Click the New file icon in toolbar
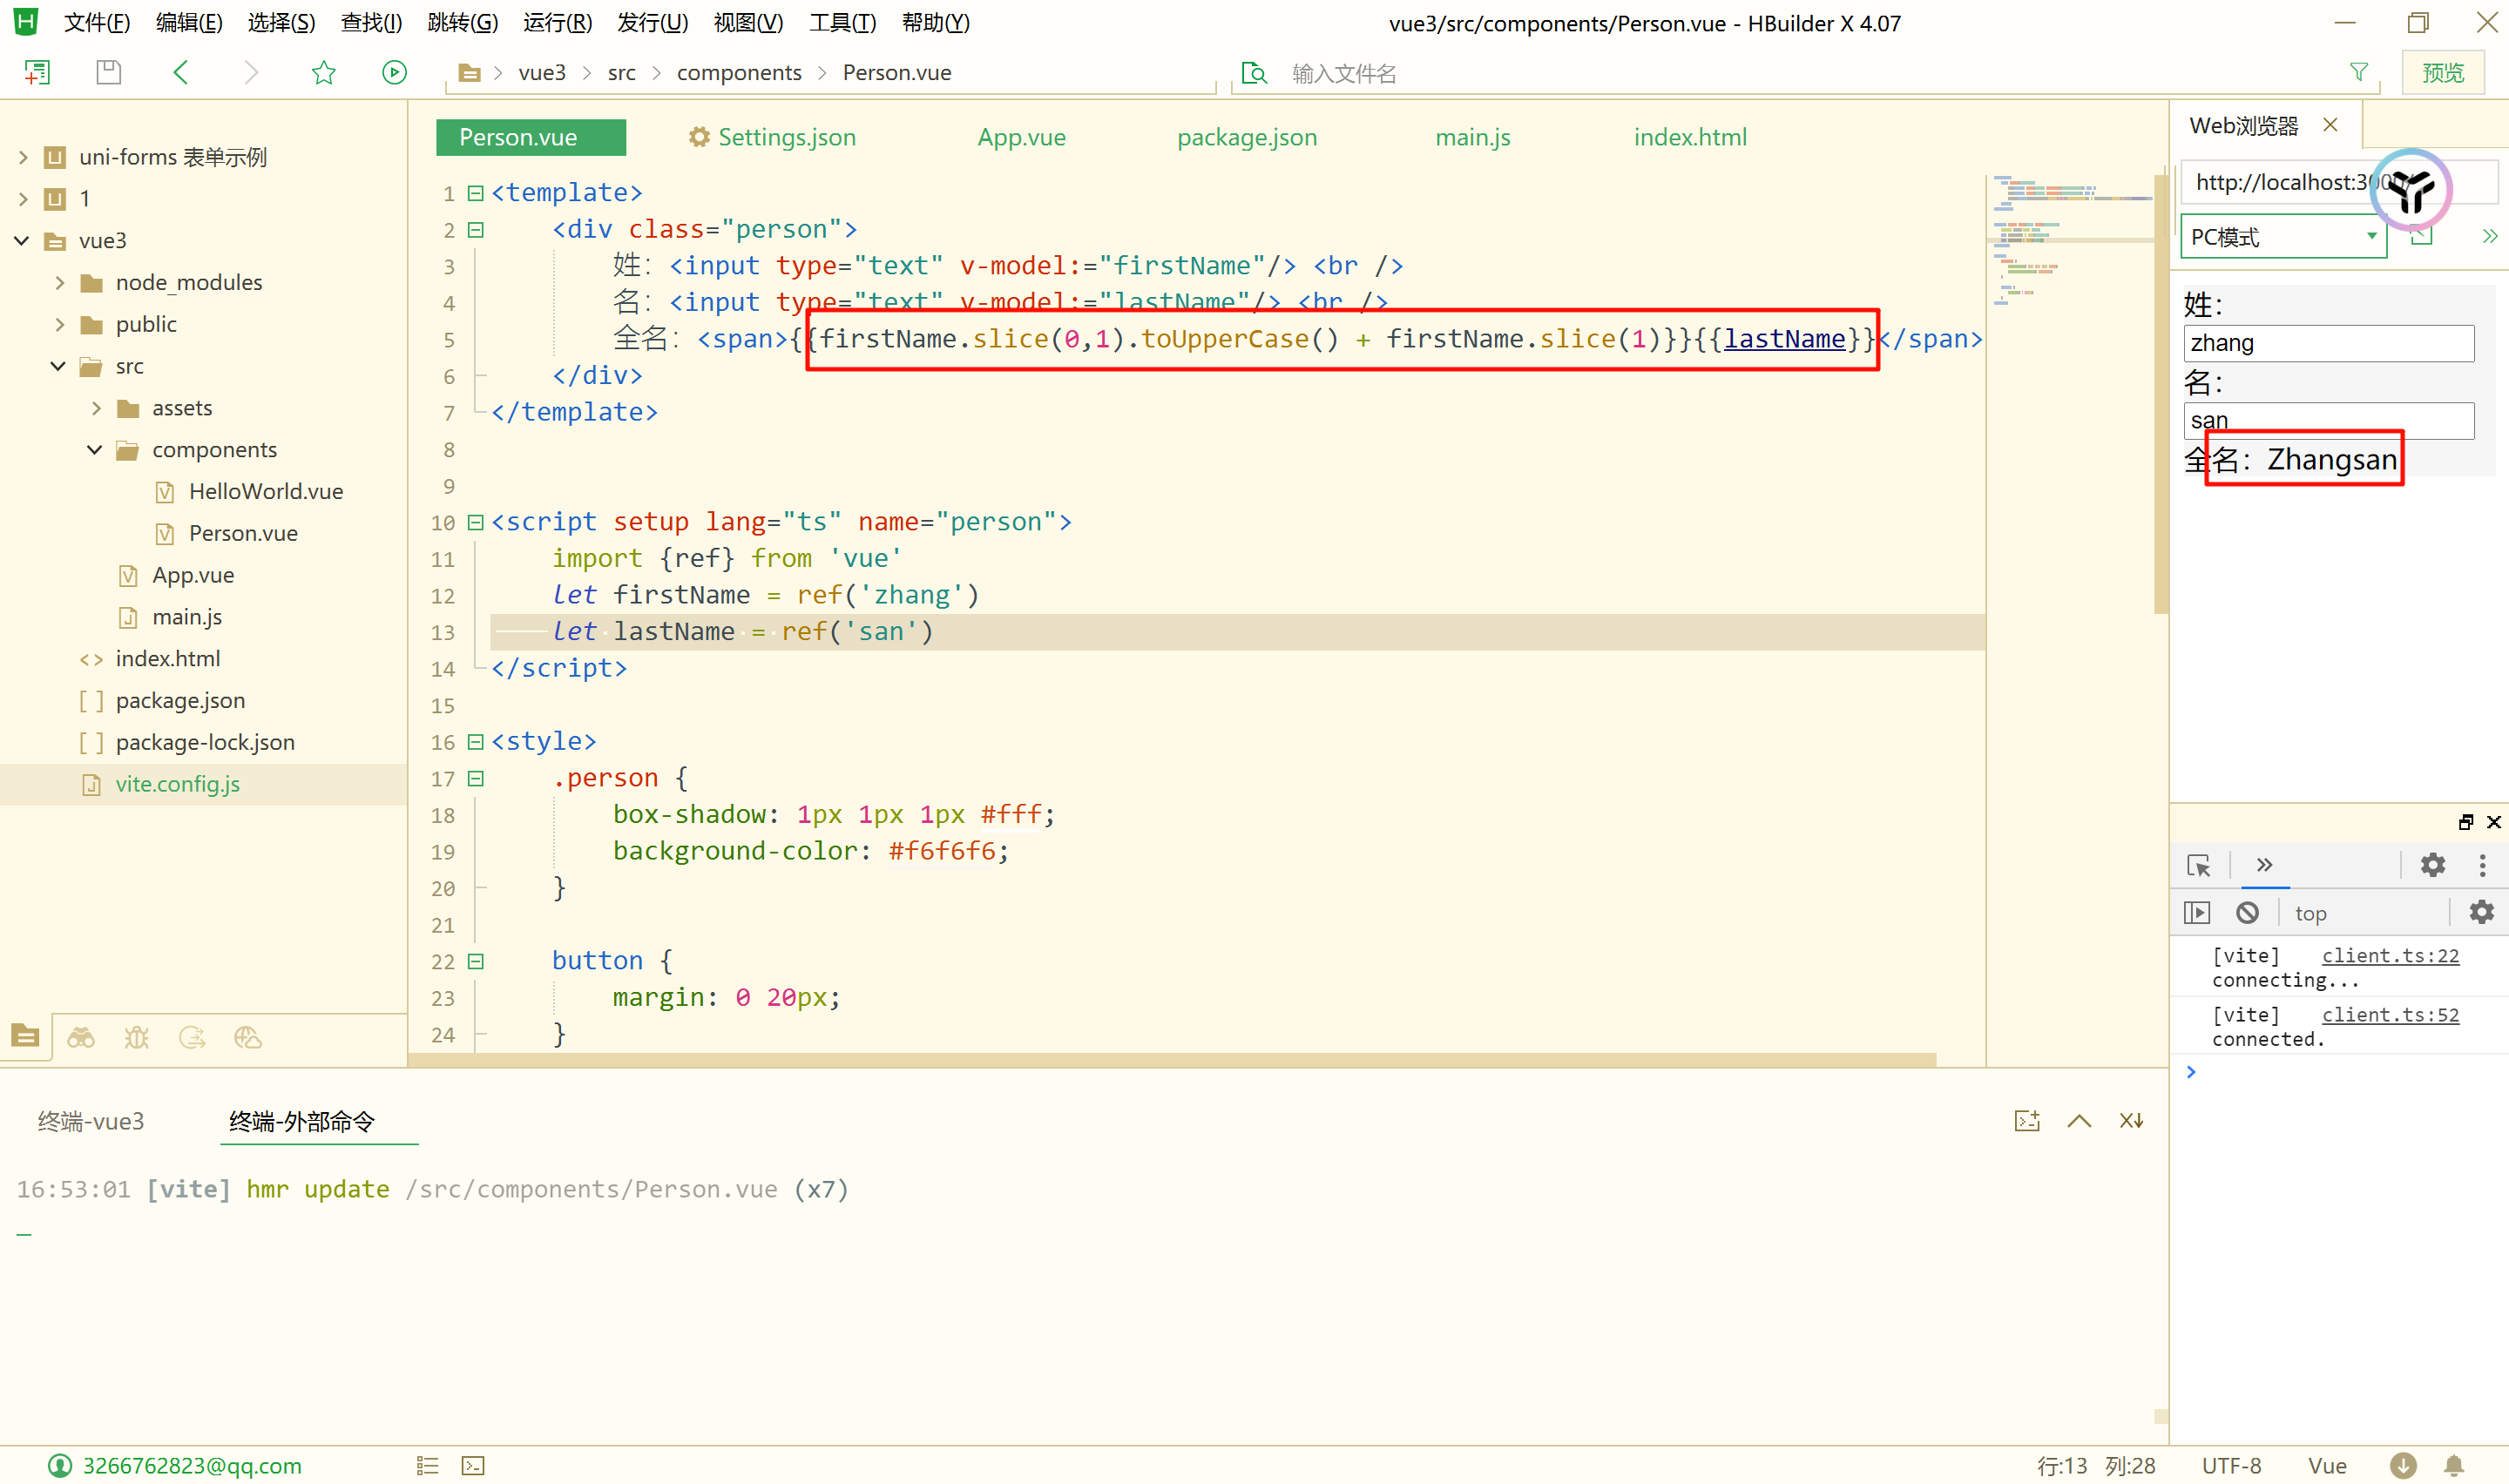2509x1484 pixels. click(37, 72)
